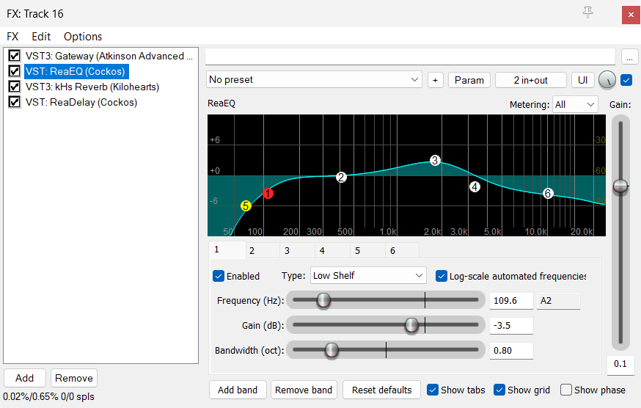
Task: Switch to band tab 6
Action: tap(403, 250)
